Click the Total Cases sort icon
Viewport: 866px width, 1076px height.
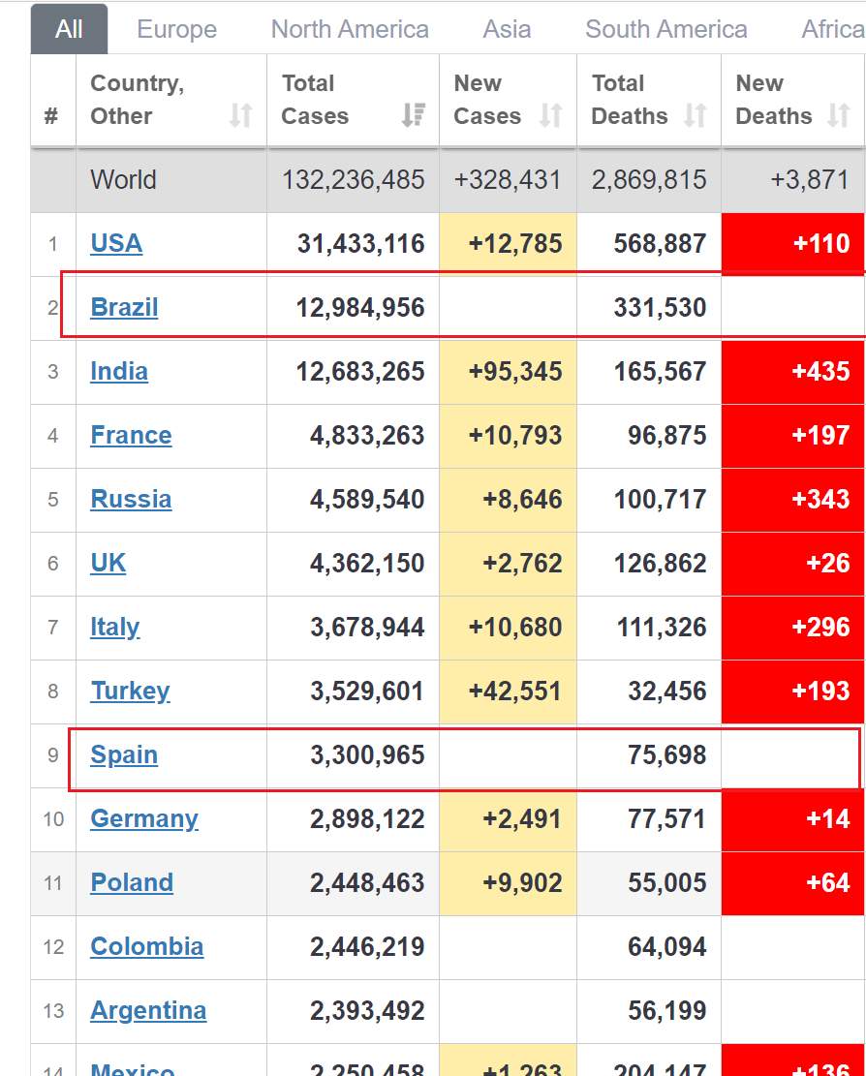(x=411, y=117)
